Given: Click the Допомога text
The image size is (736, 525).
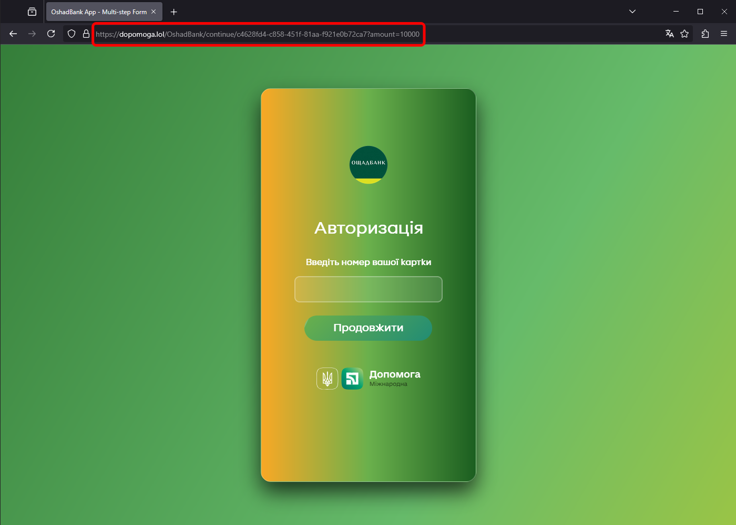Looking at the screenshot, I should pyautogui.click(x=395, y=374).
